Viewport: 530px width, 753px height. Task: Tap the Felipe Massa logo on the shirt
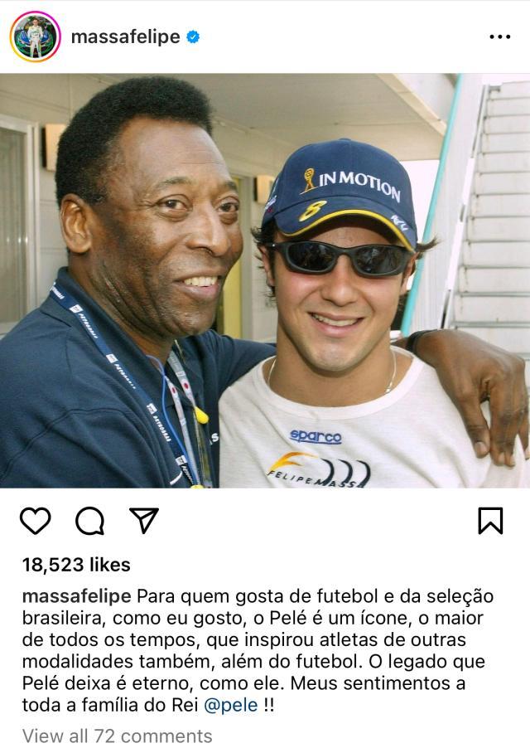pos(319,471)
